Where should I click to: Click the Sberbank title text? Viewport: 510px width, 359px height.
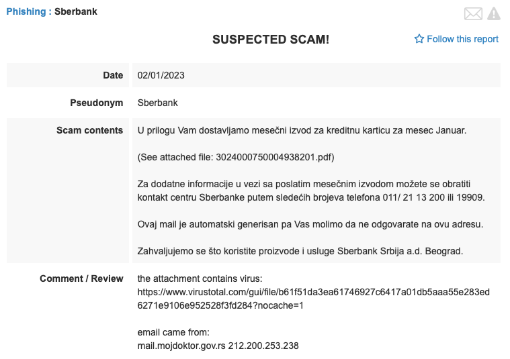[x=76, y=11]
